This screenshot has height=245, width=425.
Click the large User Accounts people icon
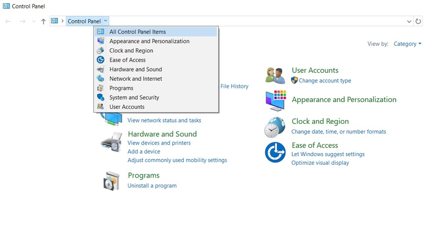click(x=275, y=75)
